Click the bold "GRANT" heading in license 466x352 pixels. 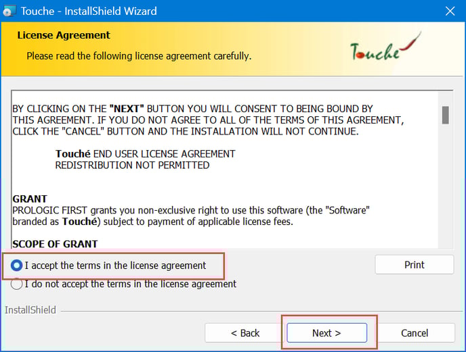point(30,199)
